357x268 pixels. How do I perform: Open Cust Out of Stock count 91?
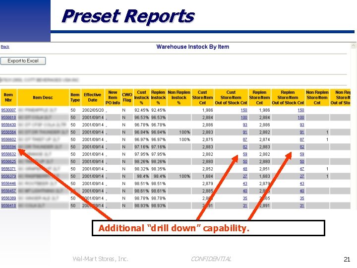point(245,132)
